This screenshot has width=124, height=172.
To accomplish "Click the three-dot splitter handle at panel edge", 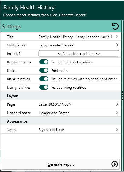I will click(x=122, y=96).
